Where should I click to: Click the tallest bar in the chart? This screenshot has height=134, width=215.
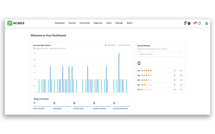click(x=119, y=72)
